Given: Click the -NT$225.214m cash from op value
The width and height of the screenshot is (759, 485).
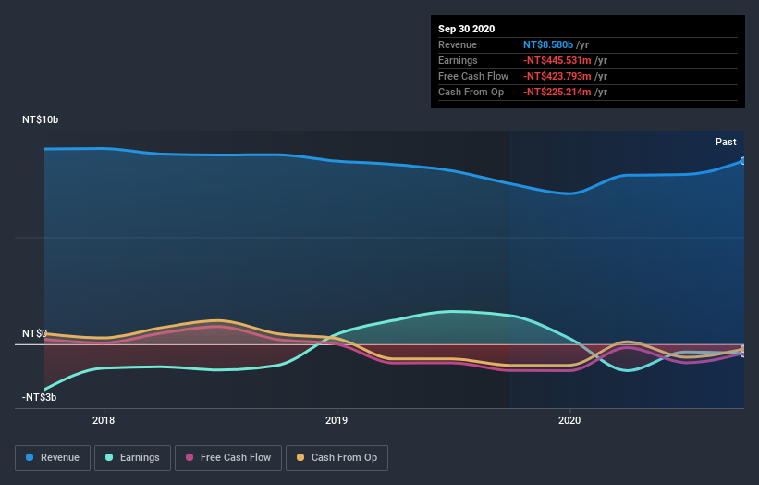Looking at the screenshot, I should (557, 92).
